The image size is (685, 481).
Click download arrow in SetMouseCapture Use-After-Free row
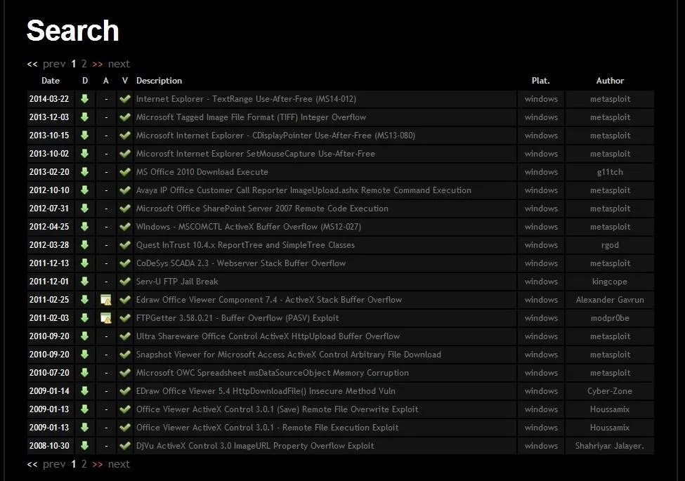(85, 154)
